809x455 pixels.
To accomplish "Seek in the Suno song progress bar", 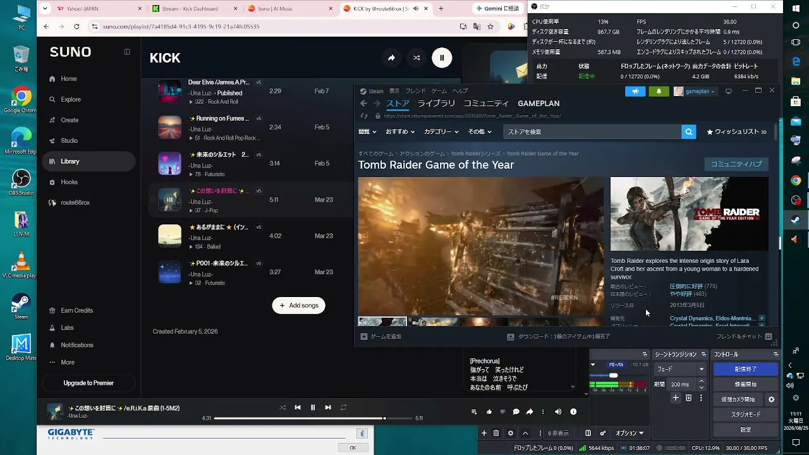I will pos(313,418).
